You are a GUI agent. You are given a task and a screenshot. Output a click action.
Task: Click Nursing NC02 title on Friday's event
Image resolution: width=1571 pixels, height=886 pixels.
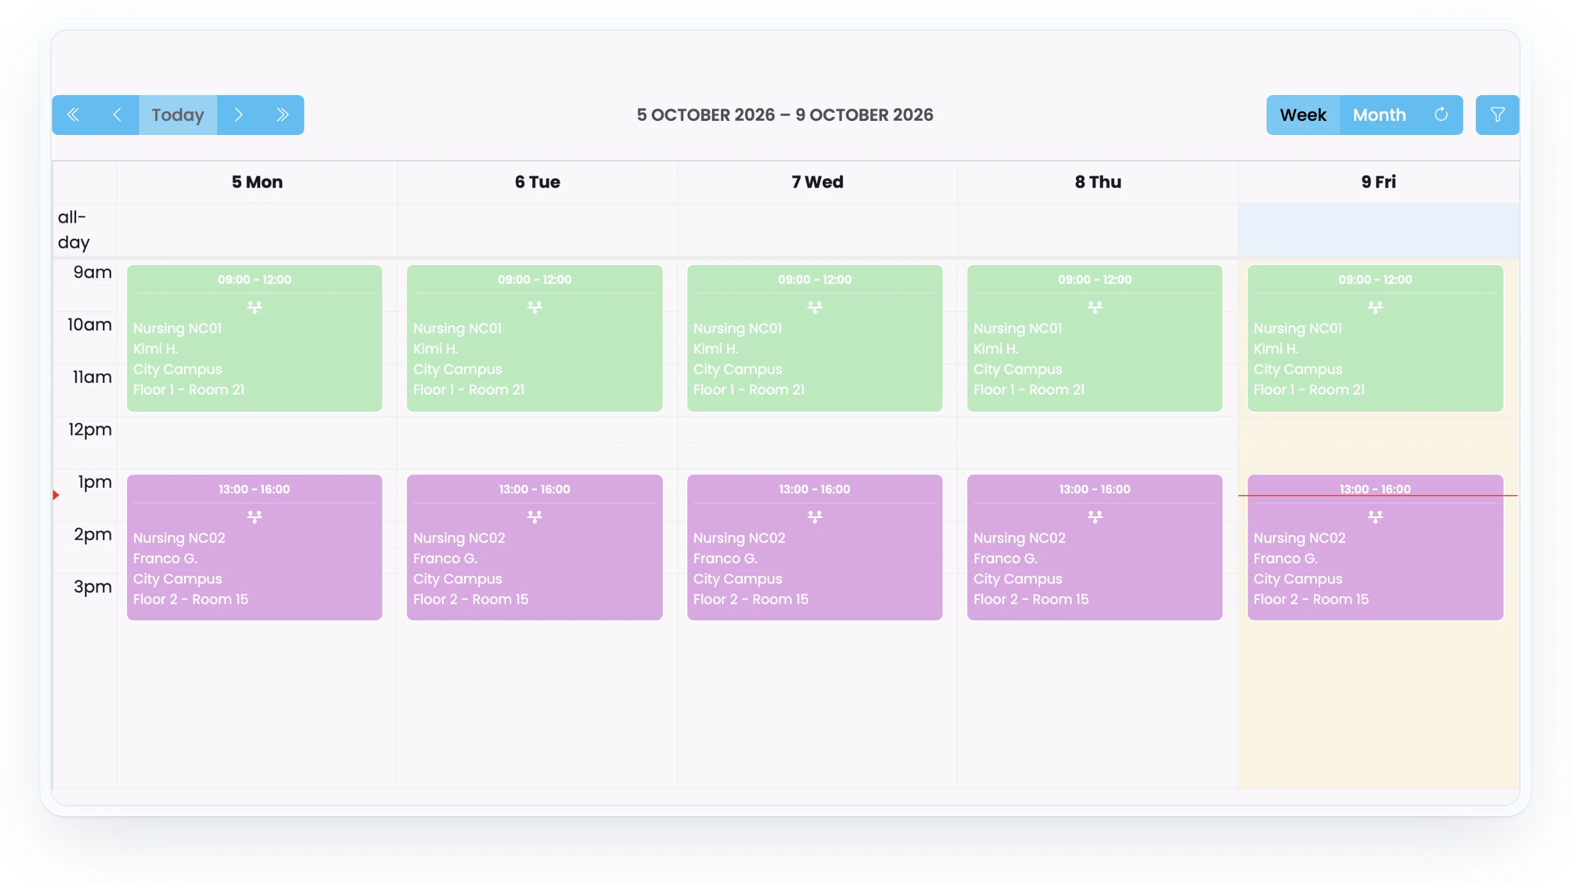coord(1299,538)
